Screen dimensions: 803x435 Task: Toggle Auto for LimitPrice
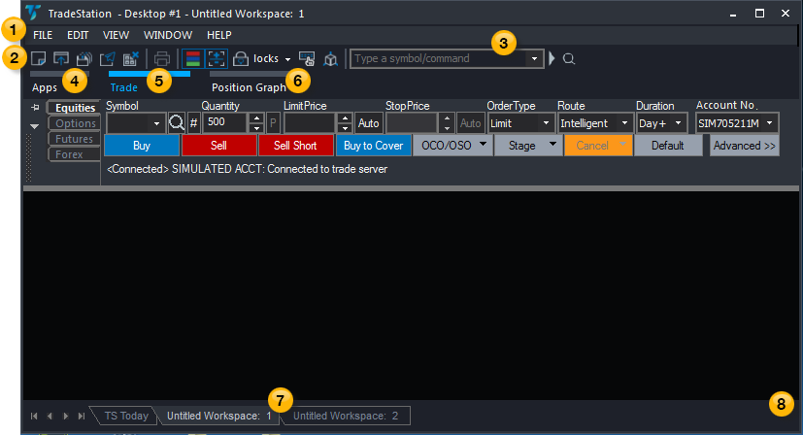(x=368, y=123)
